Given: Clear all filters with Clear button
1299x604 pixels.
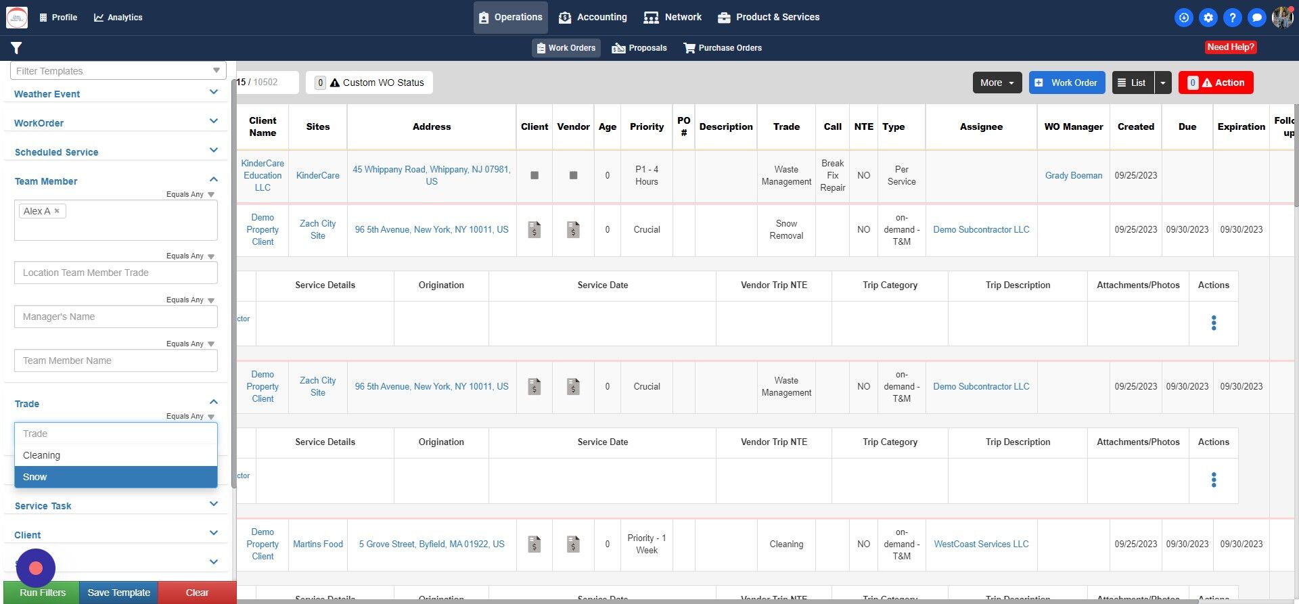Looking at the screenshot, I should click(197, 593).
